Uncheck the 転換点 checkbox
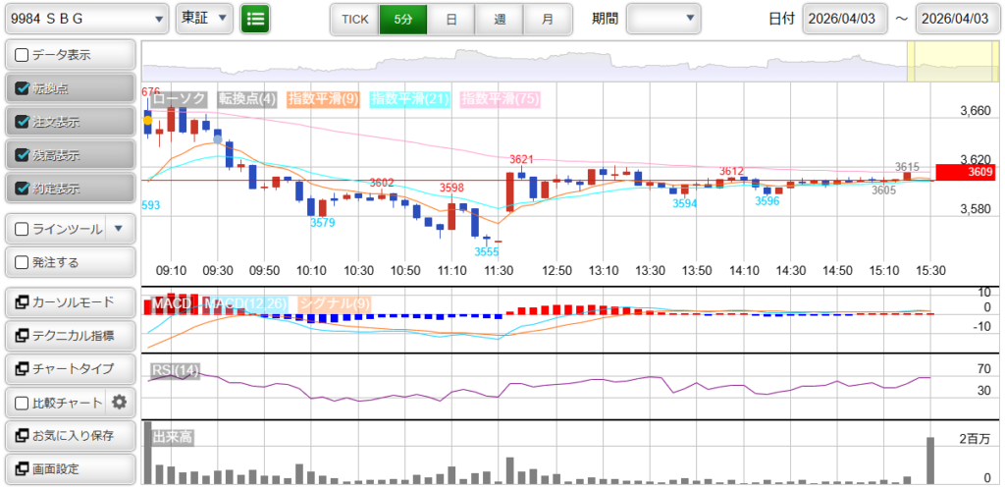 tap(23, 88)
